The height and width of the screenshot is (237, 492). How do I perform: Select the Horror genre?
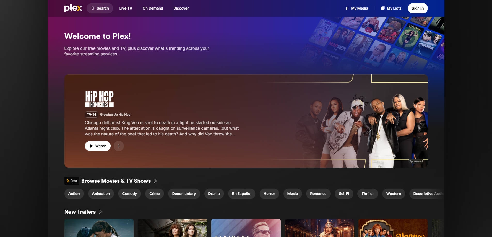(269, 194)
